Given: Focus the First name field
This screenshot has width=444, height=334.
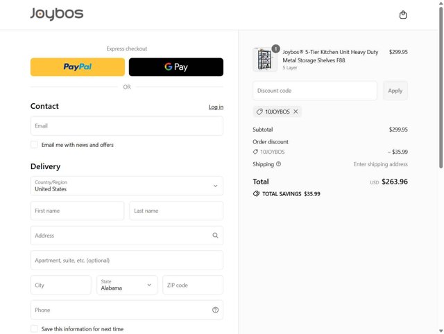Looking at the screenshot, I should 77,211.
